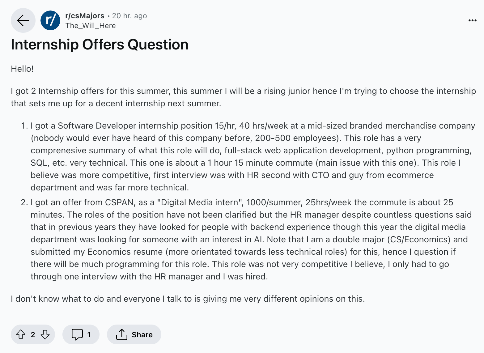484x353 pixels.
Task: Click the comments speech bubble icon
Action: [x=77, y=334]
